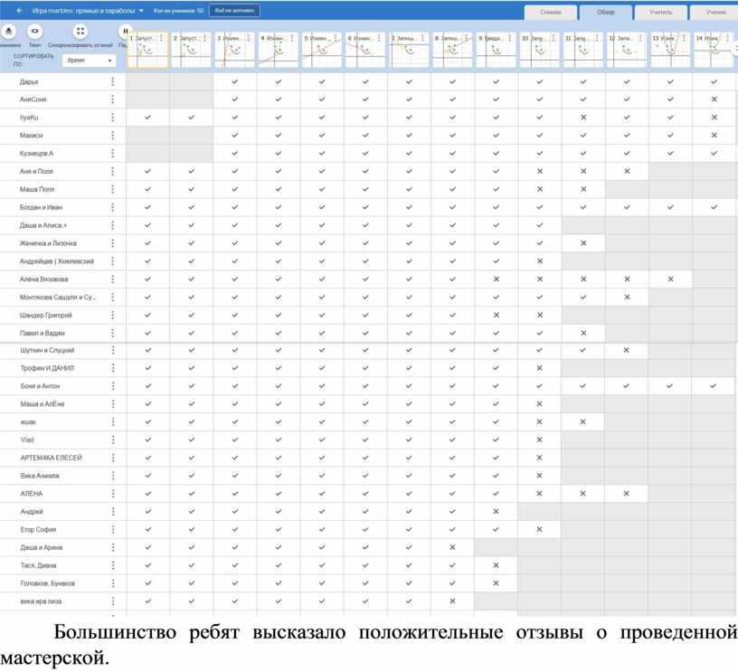738x672 pixels.
Task: Click student name Алёна Вязовова
Action: pos(44,279)
